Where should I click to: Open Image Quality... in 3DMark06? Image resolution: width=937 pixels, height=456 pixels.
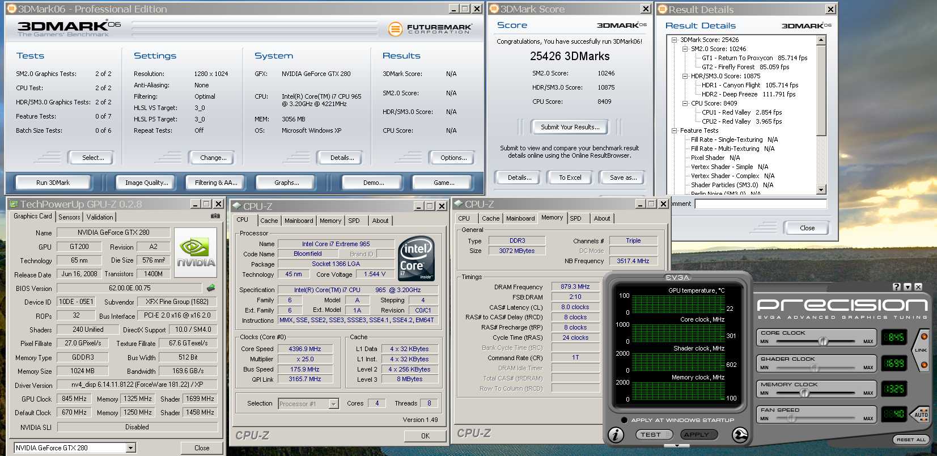[147, 183]
